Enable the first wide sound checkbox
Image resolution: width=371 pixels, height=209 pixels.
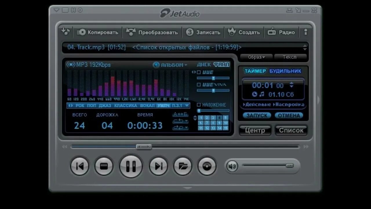coord(199,72)
